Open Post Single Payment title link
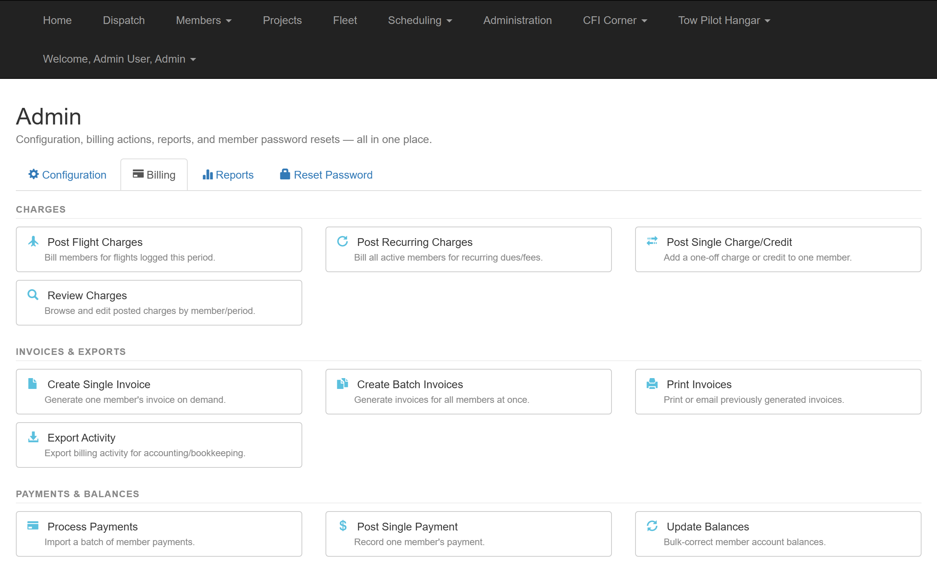The width and height of the screenshot is (937, 566). (x=407, y=527)
